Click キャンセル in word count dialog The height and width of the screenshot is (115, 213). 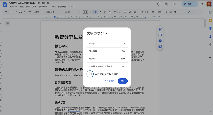(x=110, y=81)
